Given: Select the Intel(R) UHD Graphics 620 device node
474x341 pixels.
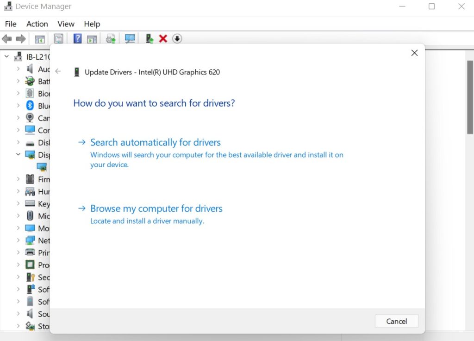Looking at the screenshot, I should coord(41,167).
